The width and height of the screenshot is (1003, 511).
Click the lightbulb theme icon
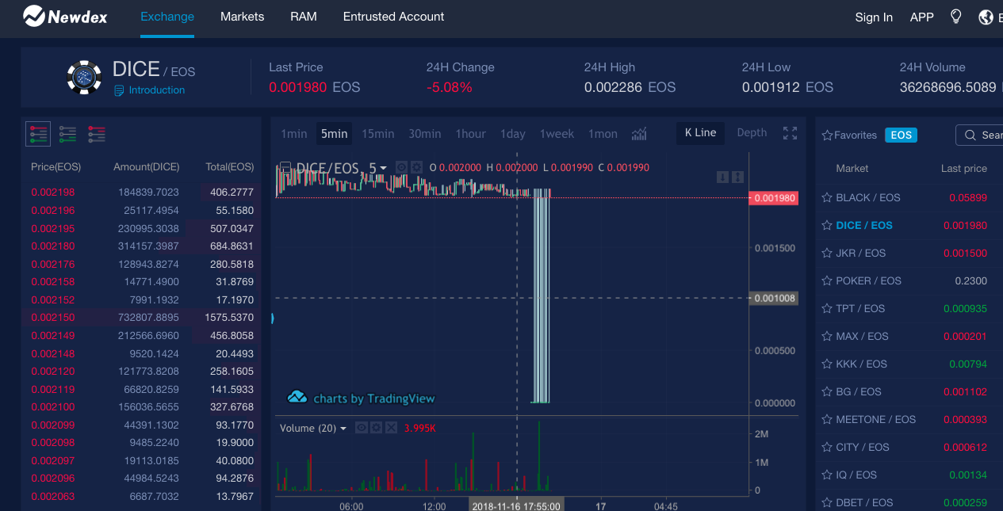pos(956,17)
